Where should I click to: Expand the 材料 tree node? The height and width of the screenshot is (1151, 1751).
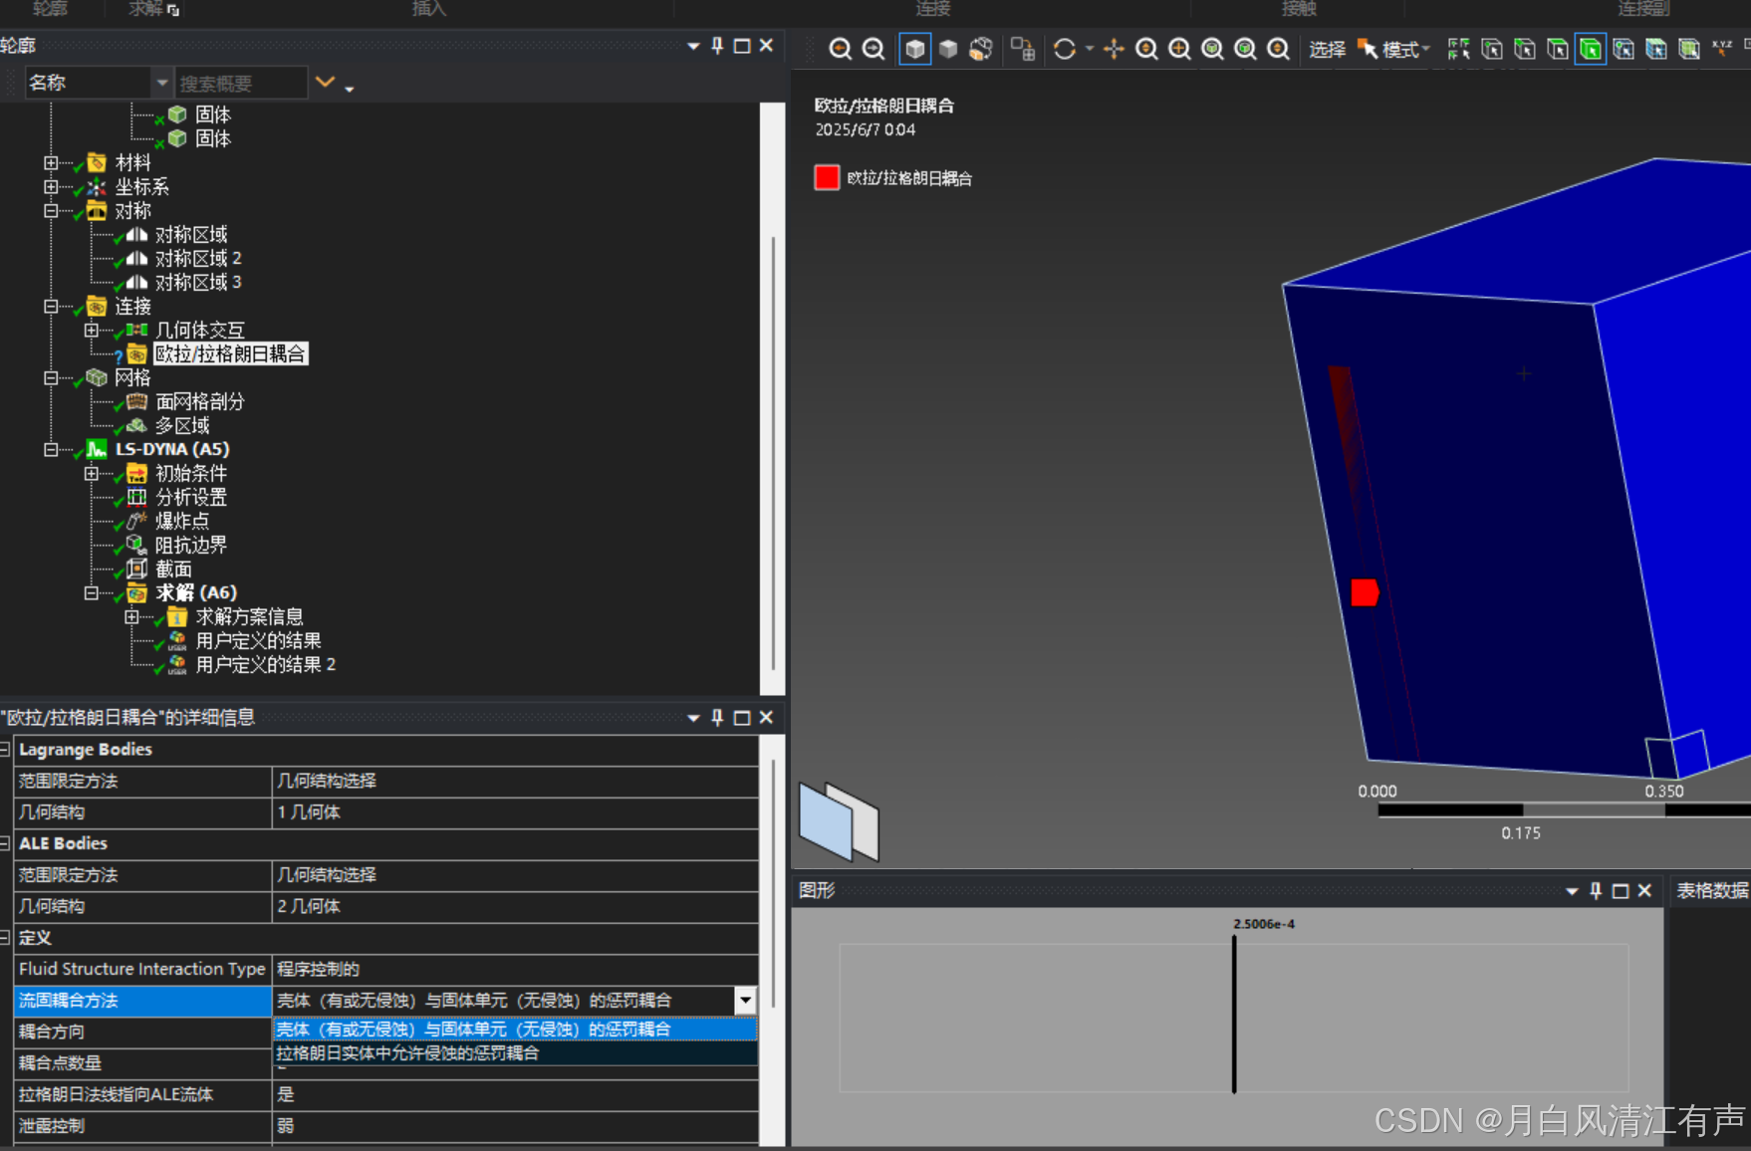pos(51,162)
